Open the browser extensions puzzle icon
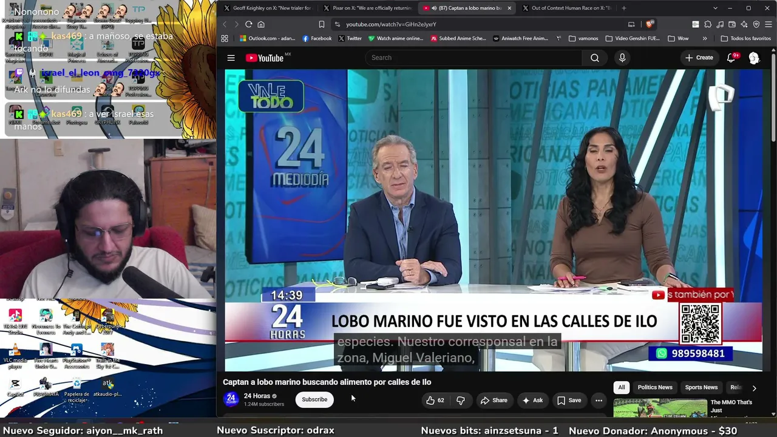This screenshot has width=777, height=437. pyautogui.click(x=708, y=24)
